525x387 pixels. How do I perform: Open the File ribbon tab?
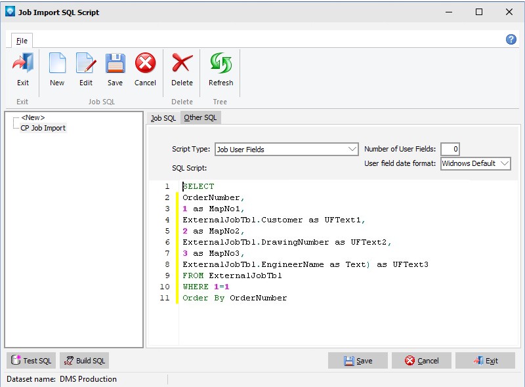tap(22, 41)
